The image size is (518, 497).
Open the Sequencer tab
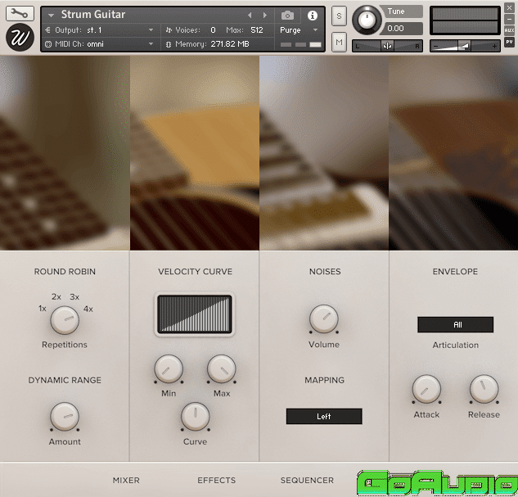(x=307, y=481)
